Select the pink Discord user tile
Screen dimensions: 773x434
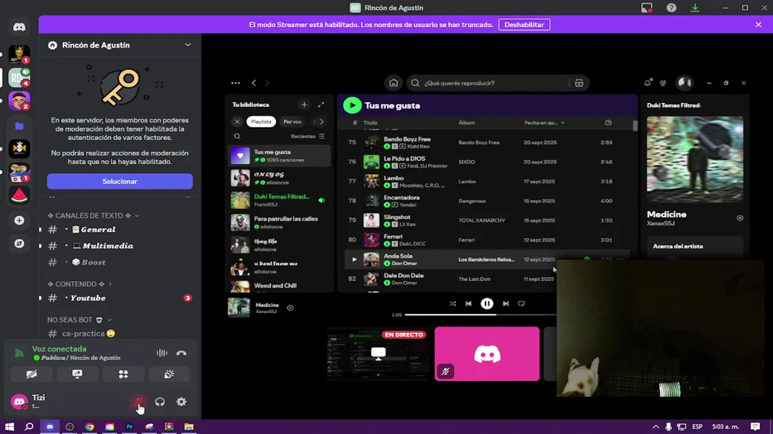click(x=487, y=354)
